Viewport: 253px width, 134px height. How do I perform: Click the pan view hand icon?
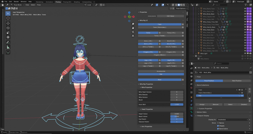pos(133,28)
